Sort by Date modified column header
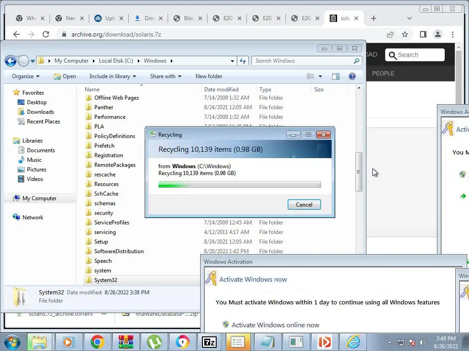The image size is (469, 351). 221,89
